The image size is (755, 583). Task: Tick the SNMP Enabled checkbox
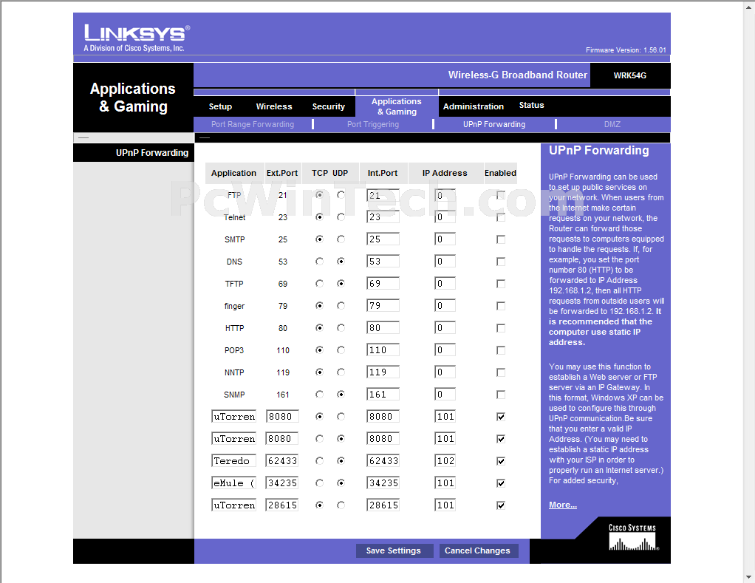click(501, 395)
